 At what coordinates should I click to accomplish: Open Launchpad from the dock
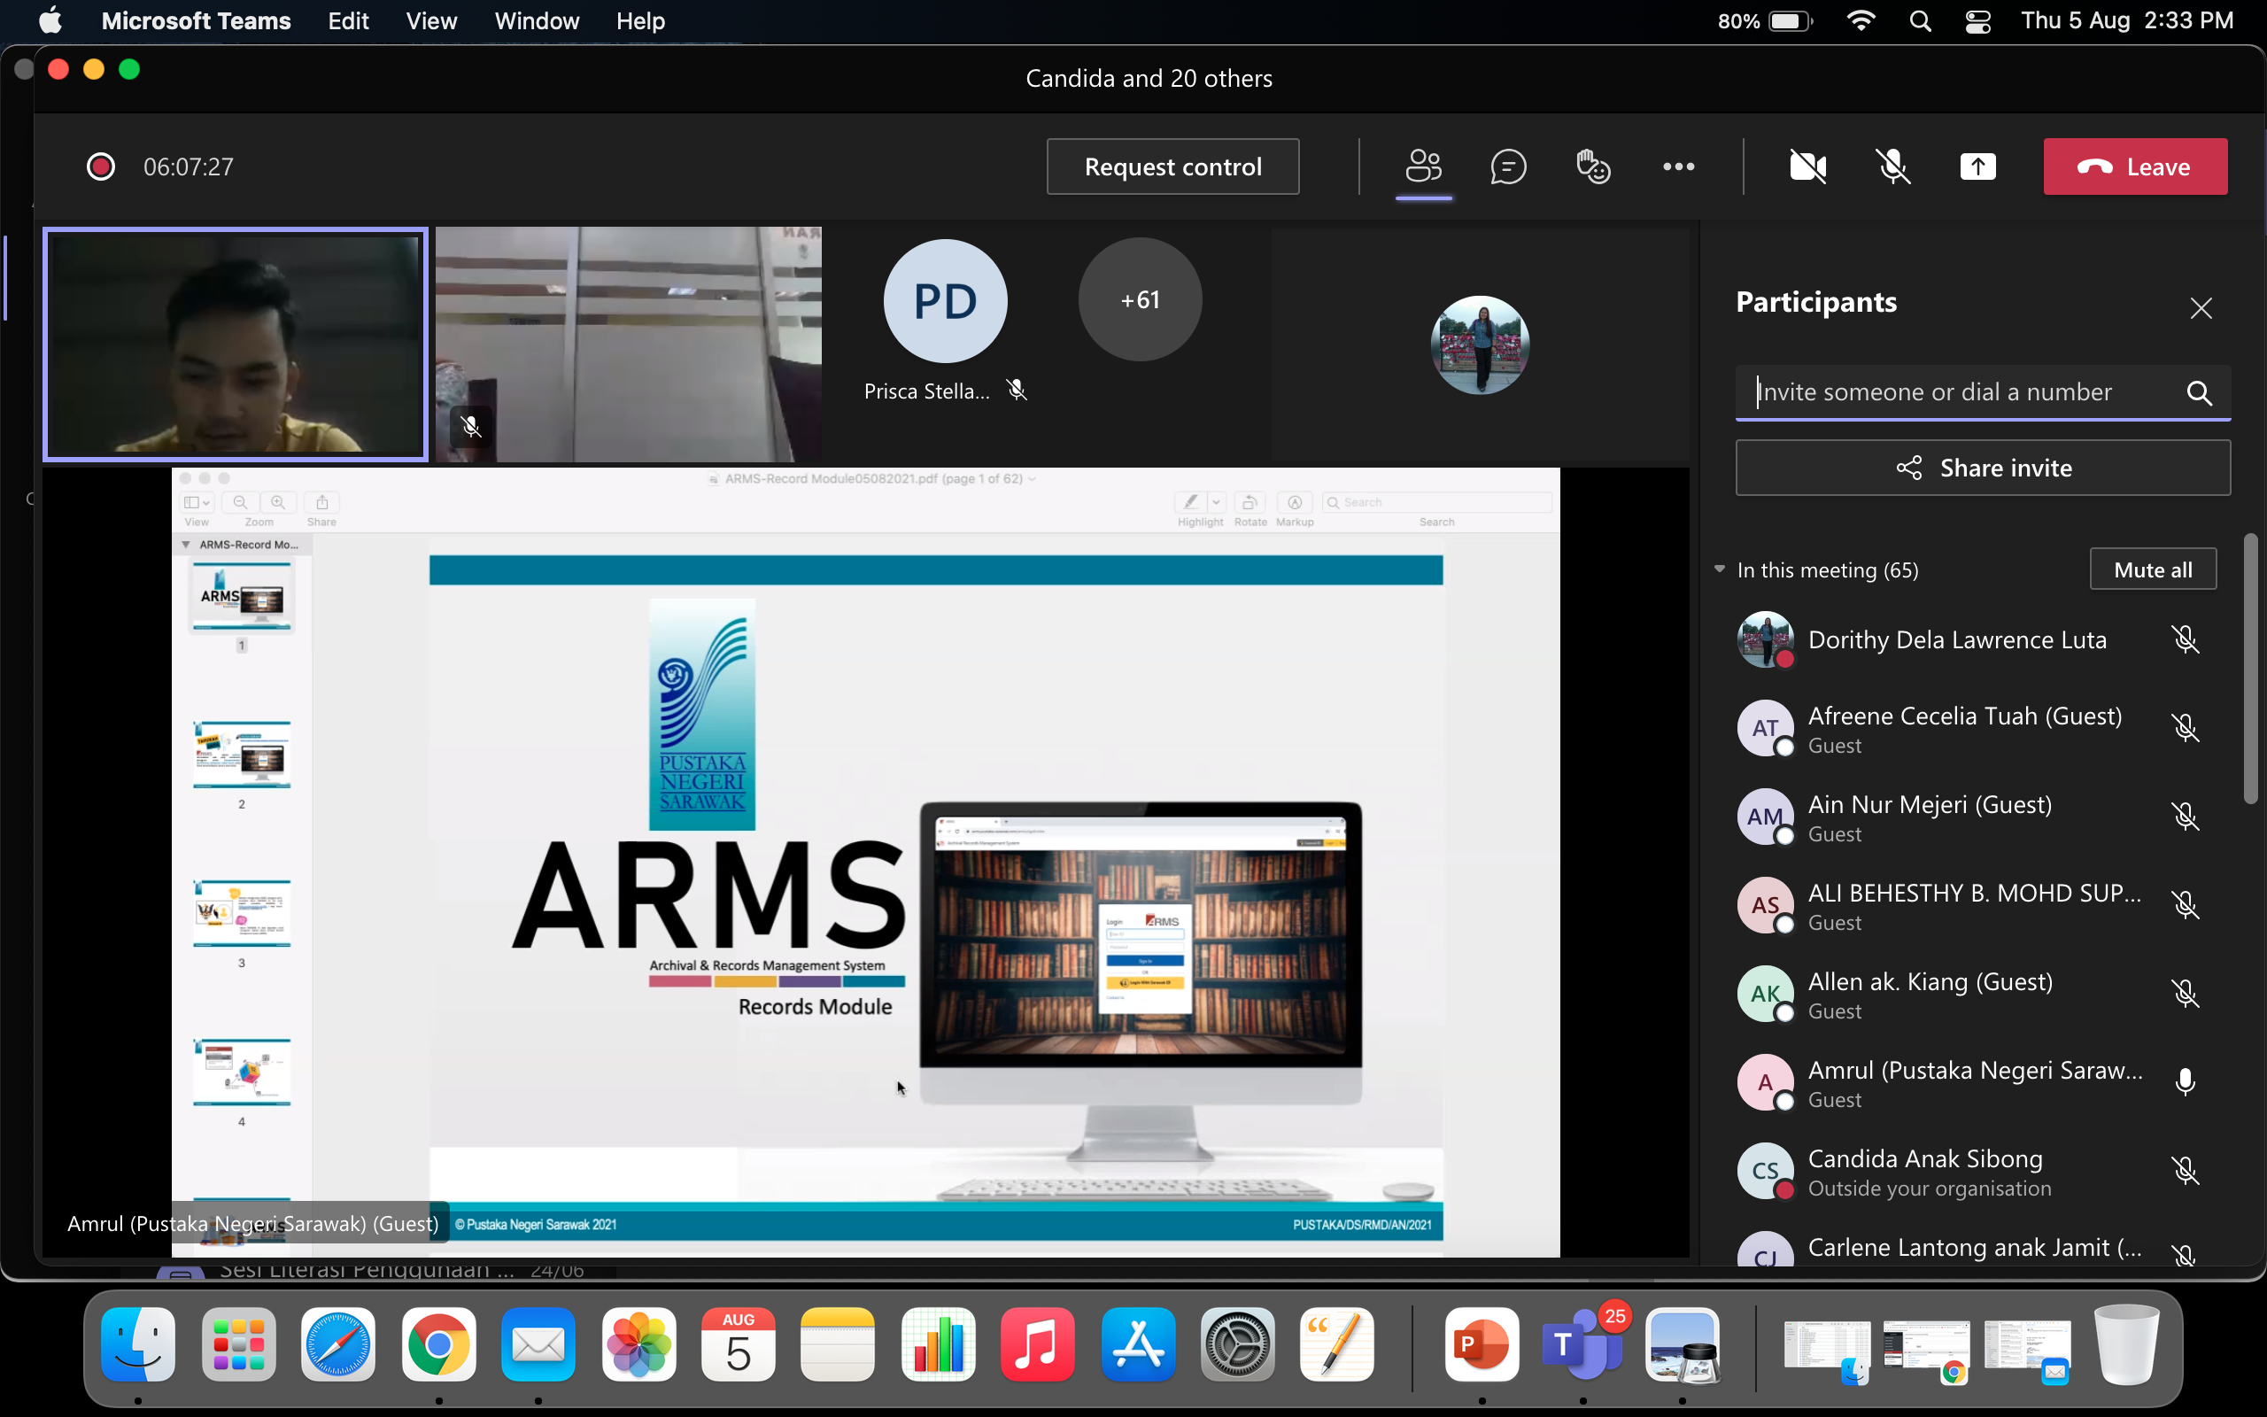click(238, 1345)
